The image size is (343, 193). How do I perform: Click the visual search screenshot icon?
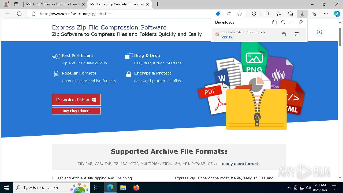pos(319,32)
